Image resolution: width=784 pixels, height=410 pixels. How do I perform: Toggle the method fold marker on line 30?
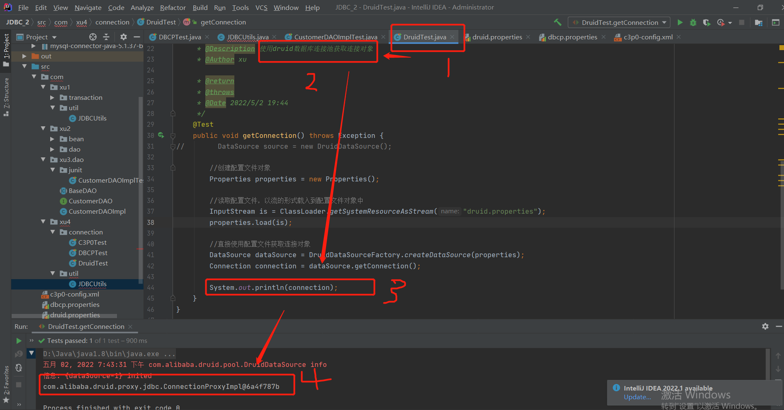(173, 135)
